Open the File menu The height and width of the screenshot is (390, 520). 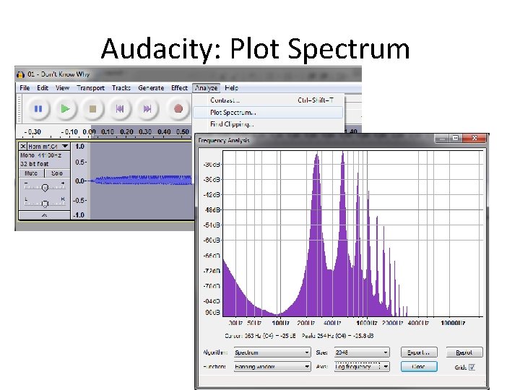point(25,88)
